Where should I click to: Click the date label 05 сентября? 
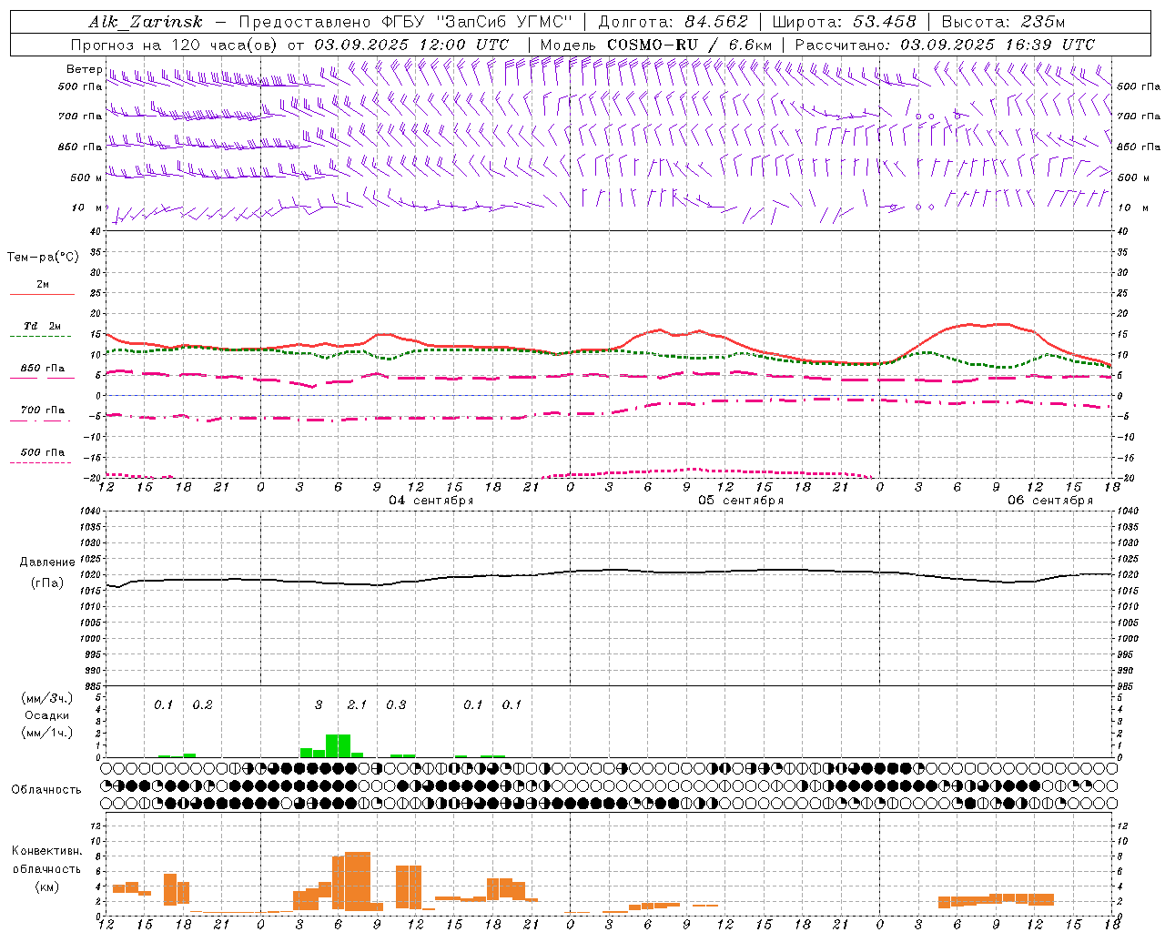point(741,501)
